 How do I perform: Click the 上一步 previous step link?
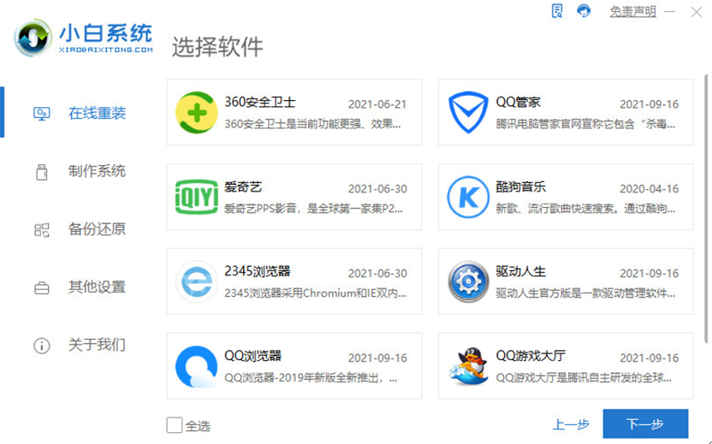tap(571, 424)
